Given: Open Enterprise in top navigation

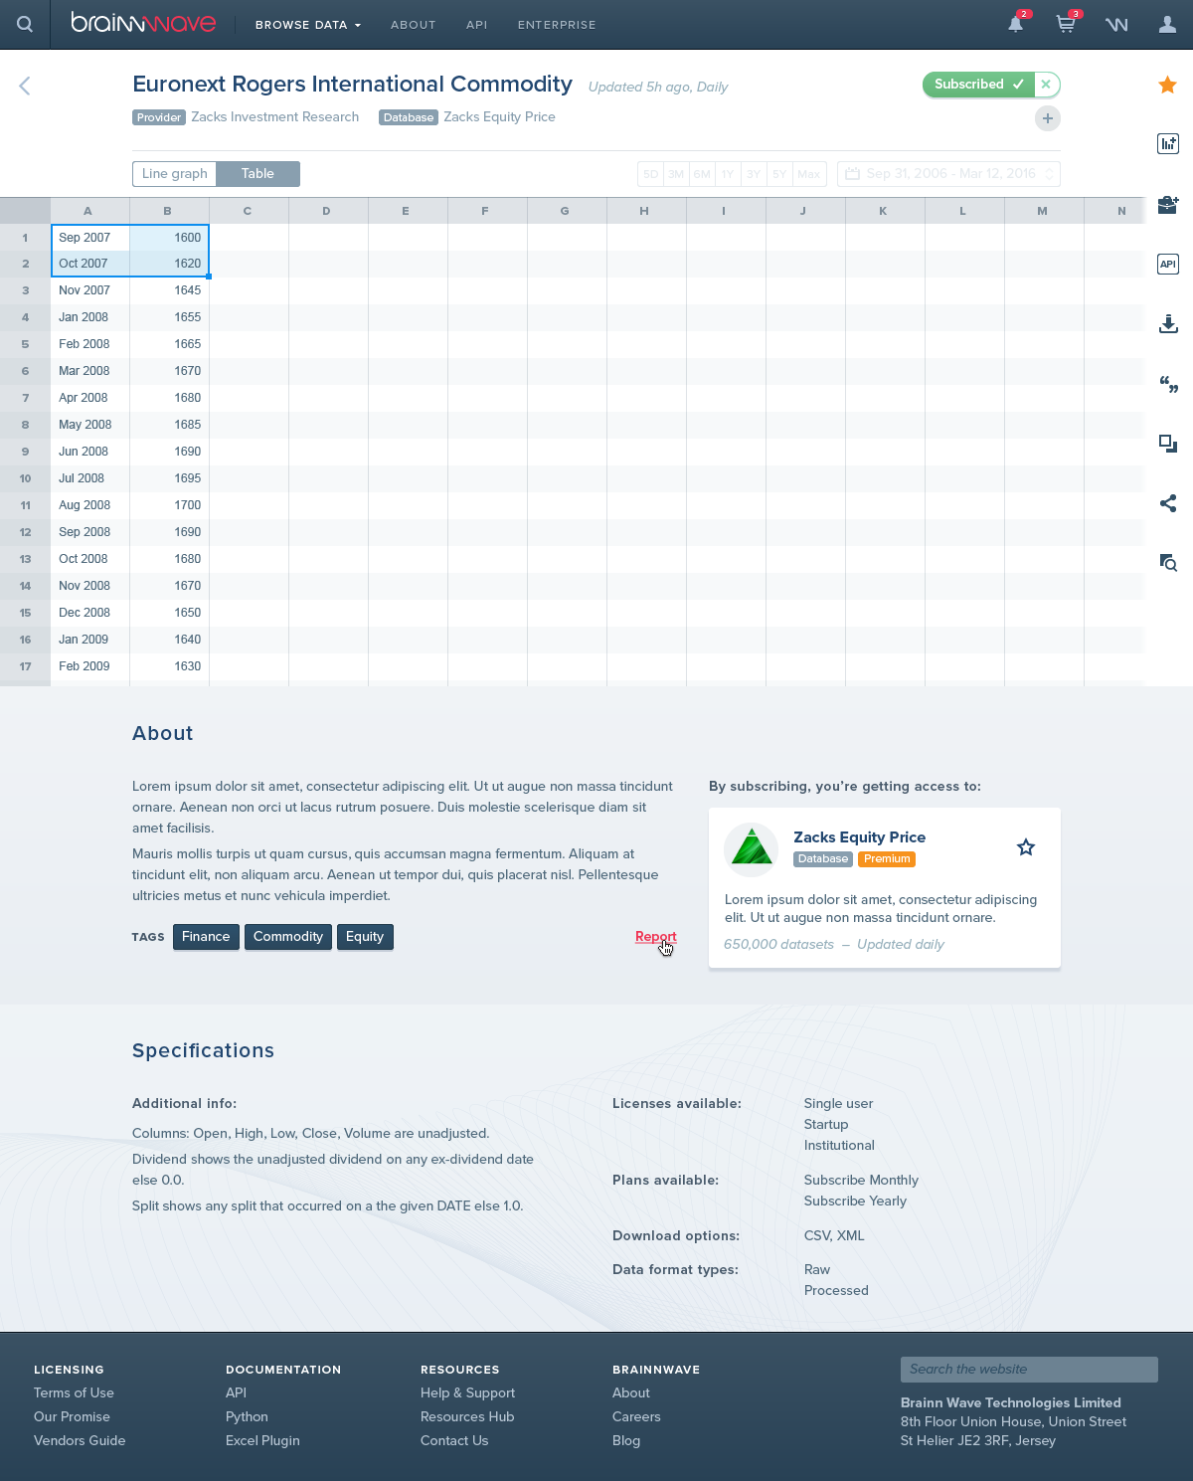Looking at the screenshot, I should (557, 25).
